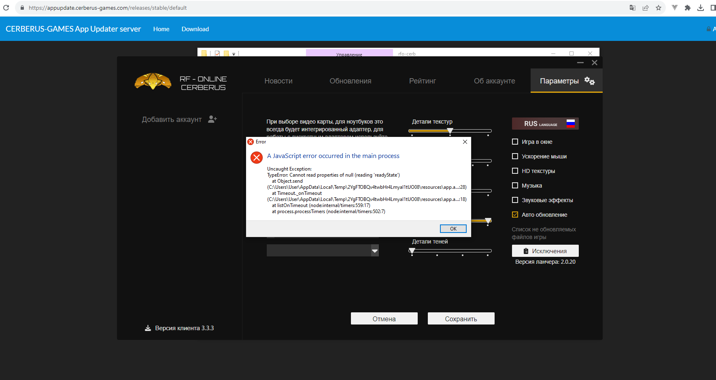Screen dimensions: 716x380
Task: Expand the dropdown above Отмена button
Action: click(x=375, y=251)
